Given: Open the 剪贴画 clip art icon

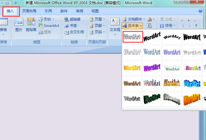Looking at the screenshot, I should pos(31,21).
